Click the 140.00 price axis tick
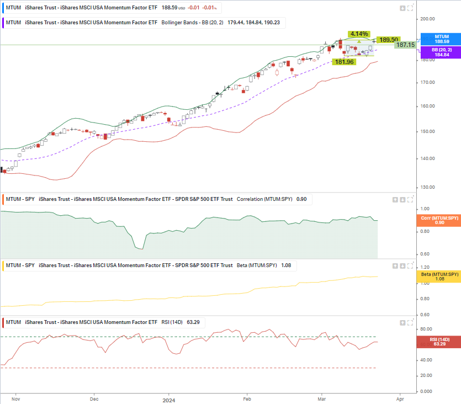The width and height of the screenshot is (461, 404). point(427,158)
